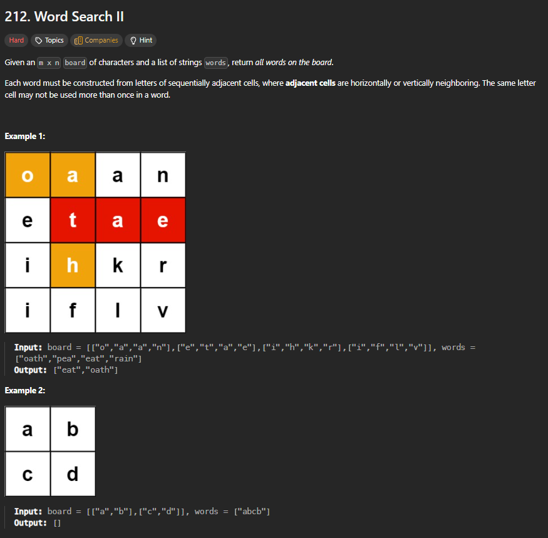Click the 'i' cell beside 'f'

click(28, 310)
